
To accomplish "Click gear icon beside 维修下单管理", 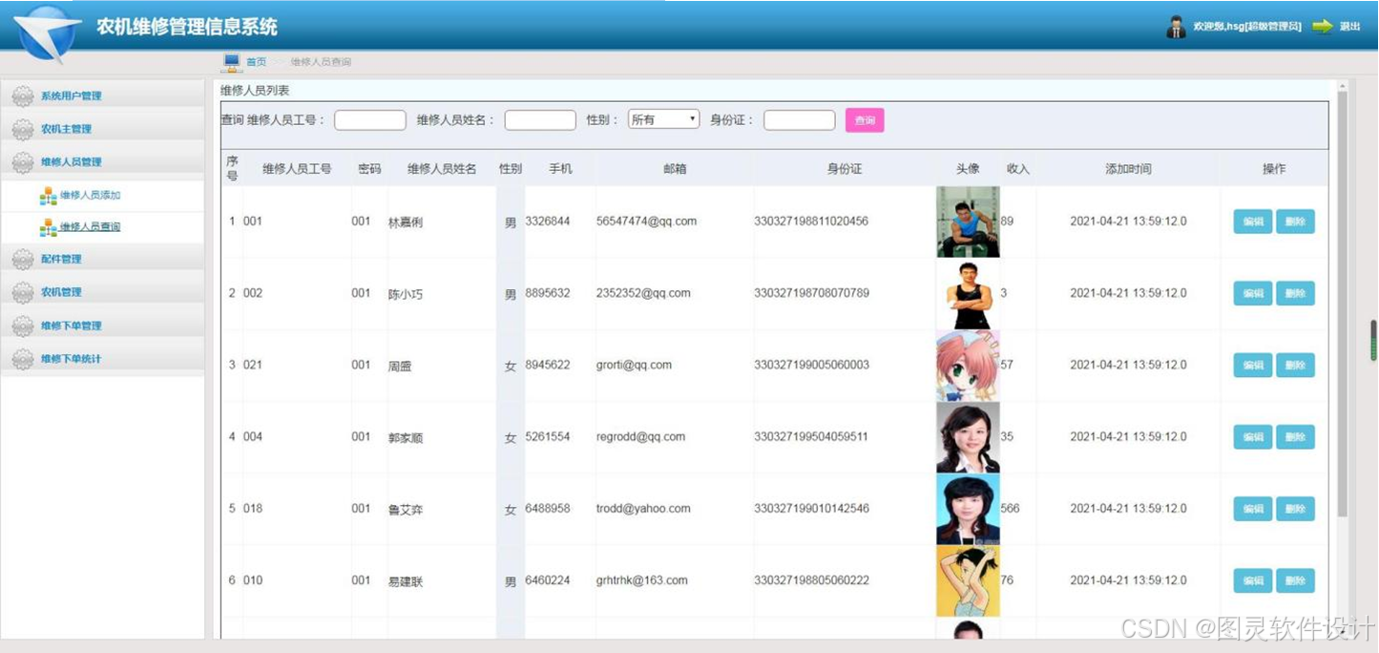I will click(23, 326).
